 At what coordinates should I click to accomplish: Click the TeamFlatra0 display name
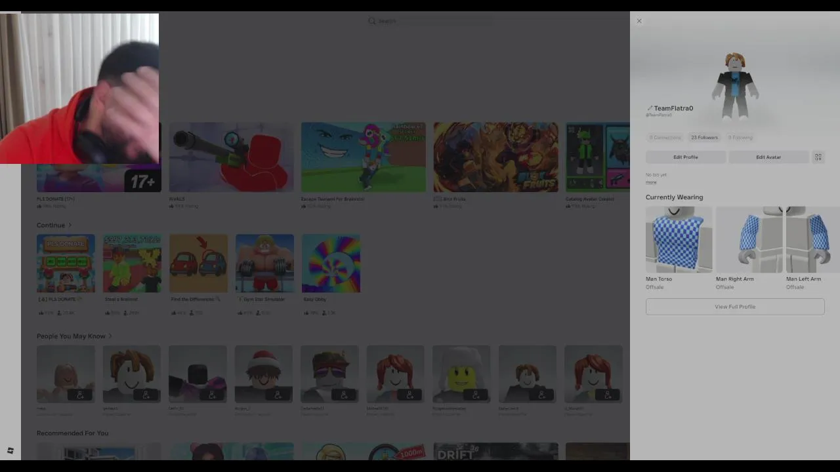(673, 108)
